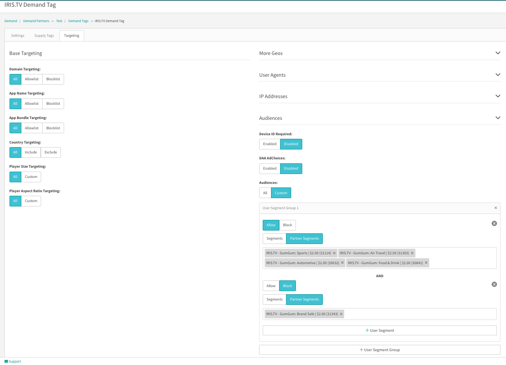Select Block in first segment rule

pos(288,225)
